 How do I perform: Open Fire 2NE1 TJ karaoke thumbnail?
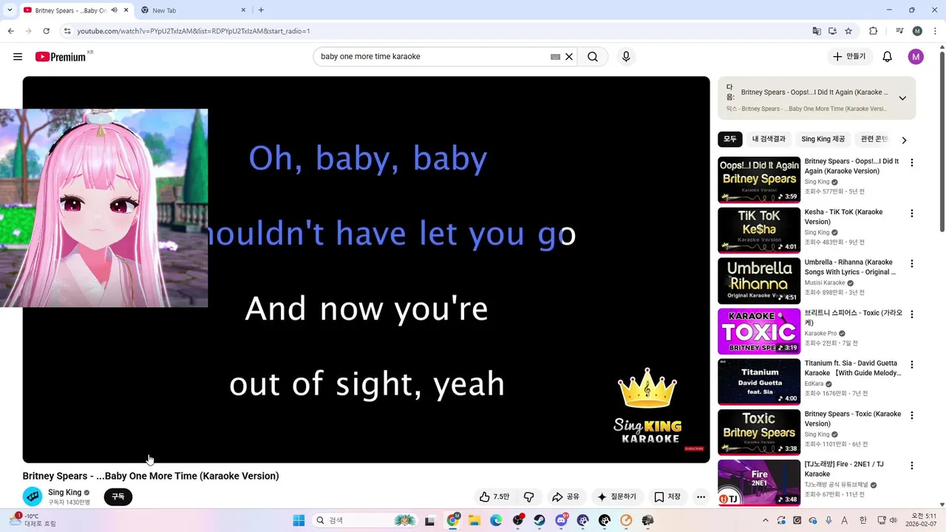[x=759, y=482]
